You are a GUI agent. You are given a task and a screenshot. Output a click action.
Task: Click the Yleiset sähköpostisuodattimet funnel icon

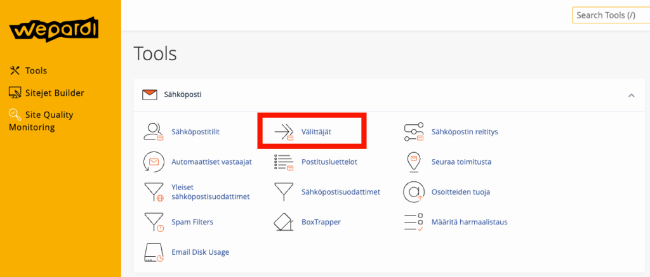(x=154, y=191)
